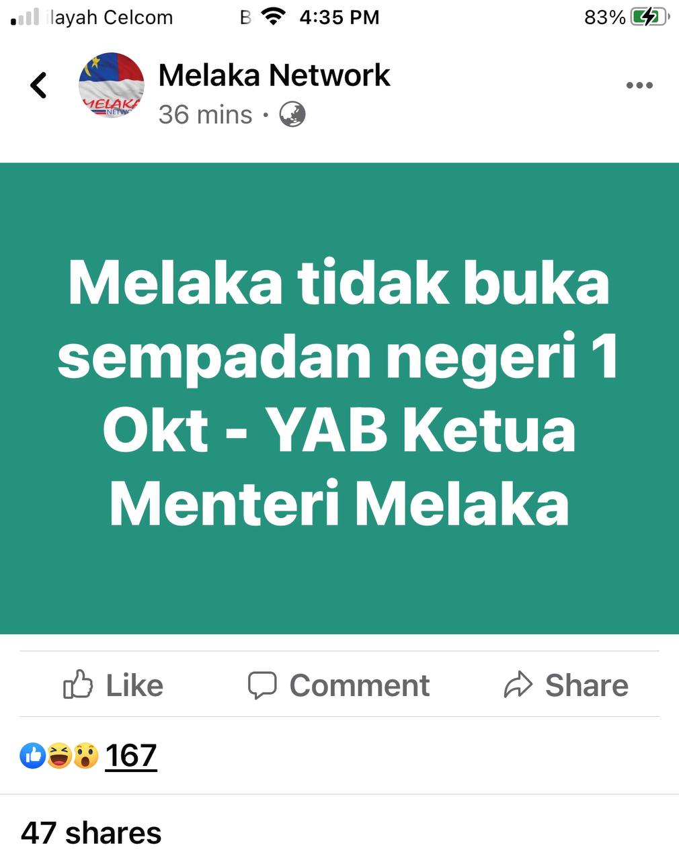Tap the speech bubble comment icon
Viewport: 679px width, 860px height.
click(262, 685)
